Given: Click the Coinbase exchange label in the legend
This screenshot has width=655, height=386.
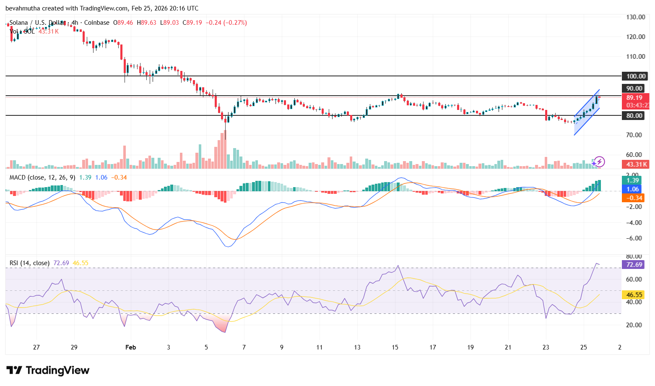Looking at the screenshot, I should (x=96, y=23).
